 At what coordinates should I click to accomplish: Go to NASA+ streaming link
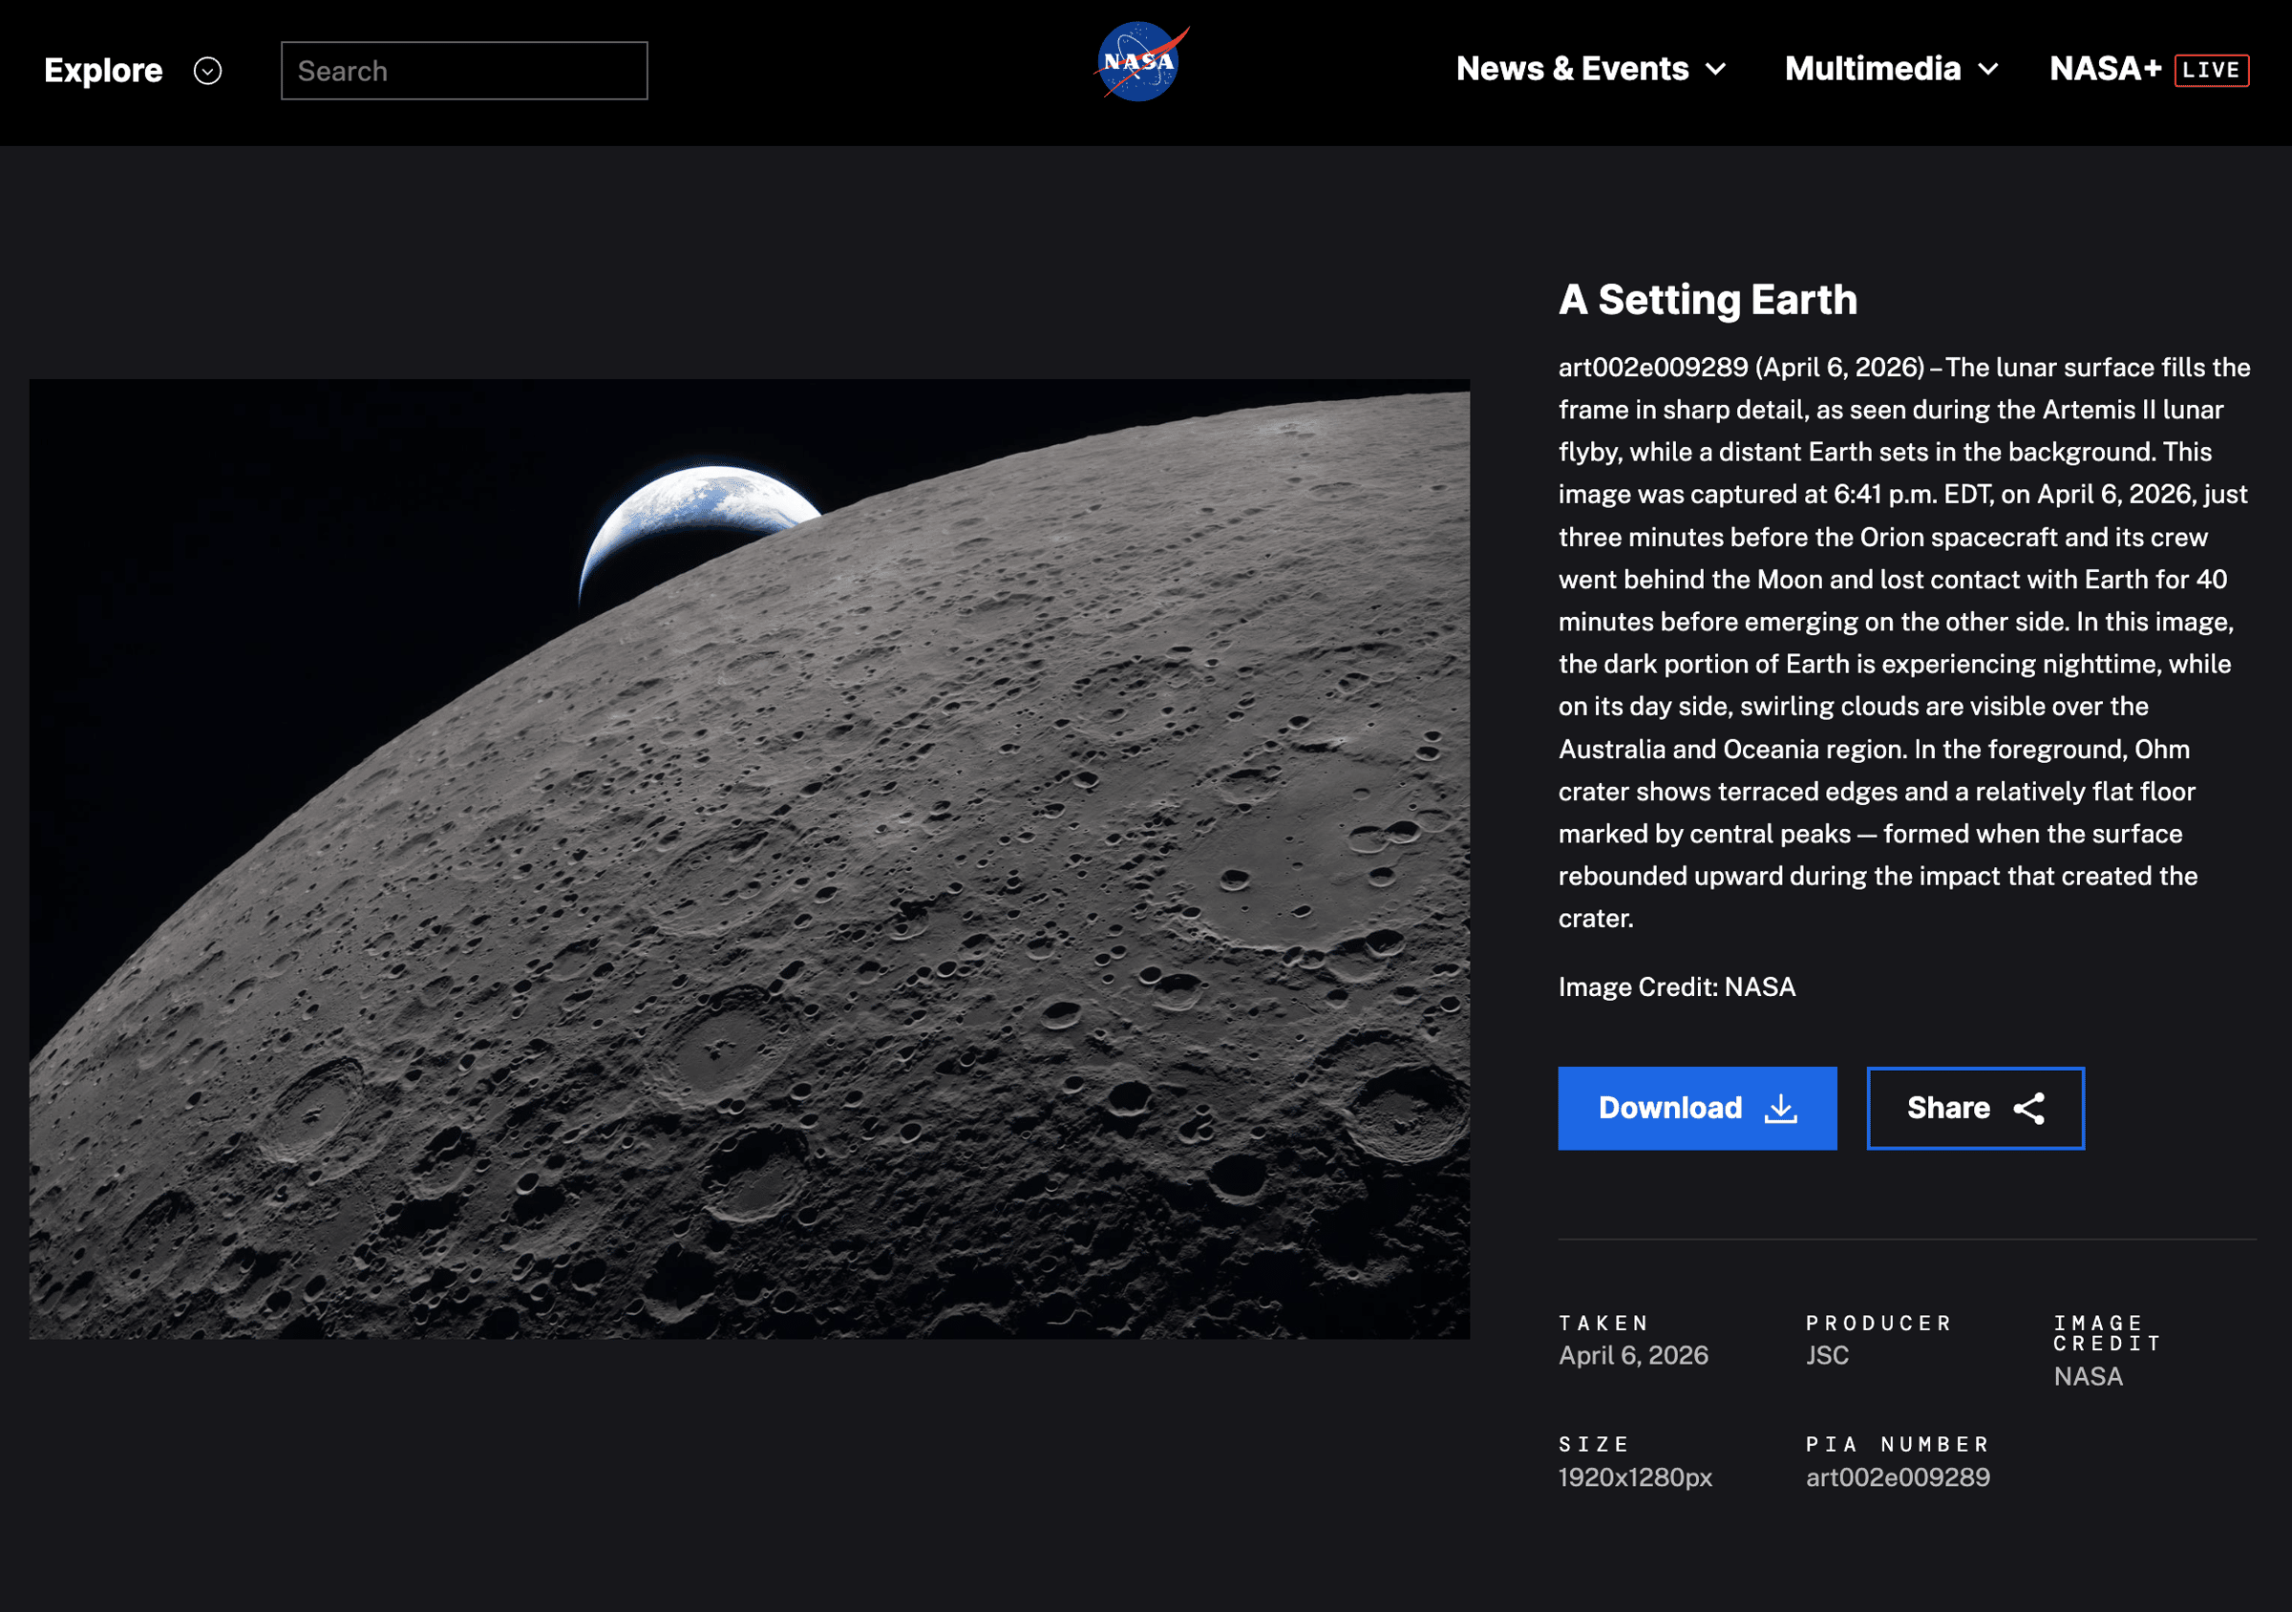(x=2104, y=69)
